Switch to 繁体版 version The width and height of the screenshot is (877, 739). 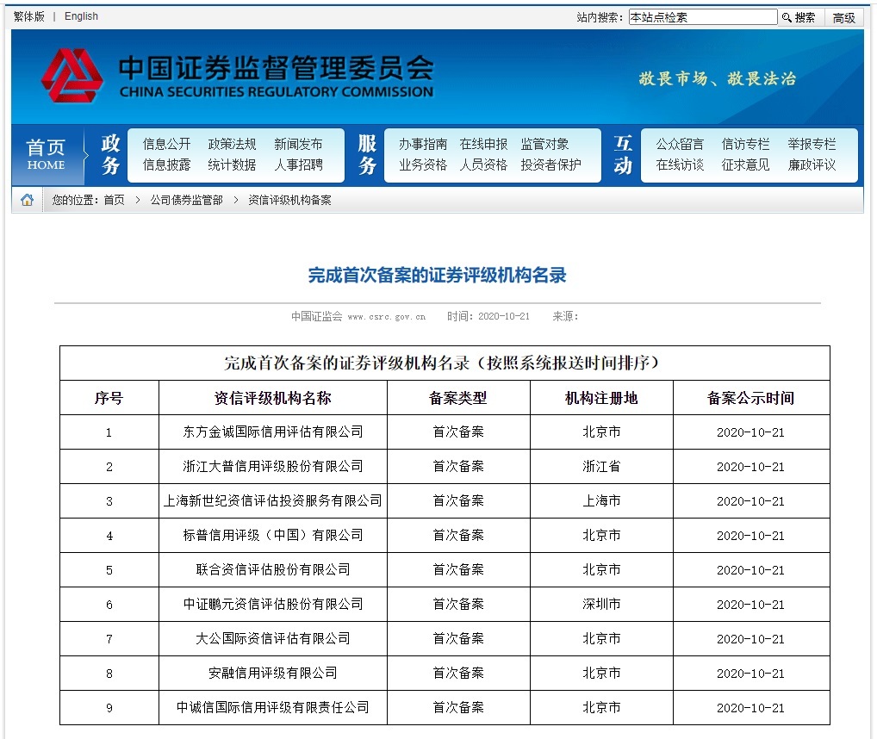(x=29, y=16)
